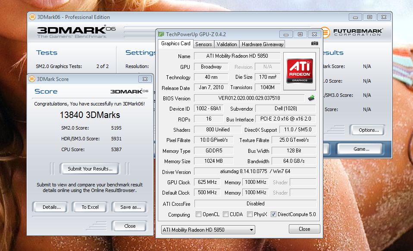
Task: Click the "Resolution:" label in 3DMark06 Settings
Action: point(137,66)
